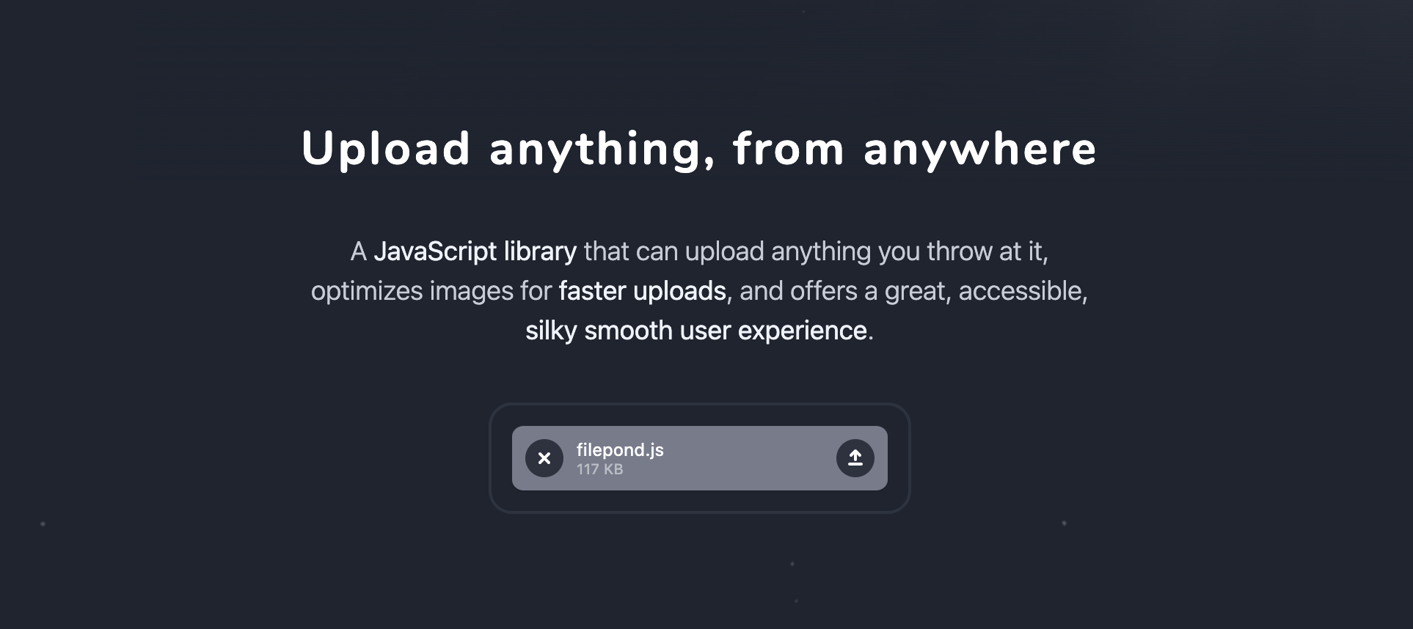Click the highlighted "JavaScript library" text

pyautogui.click(x=475, y=251)
